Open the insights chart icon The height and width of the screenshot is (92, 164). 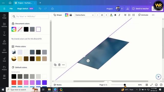128,9
